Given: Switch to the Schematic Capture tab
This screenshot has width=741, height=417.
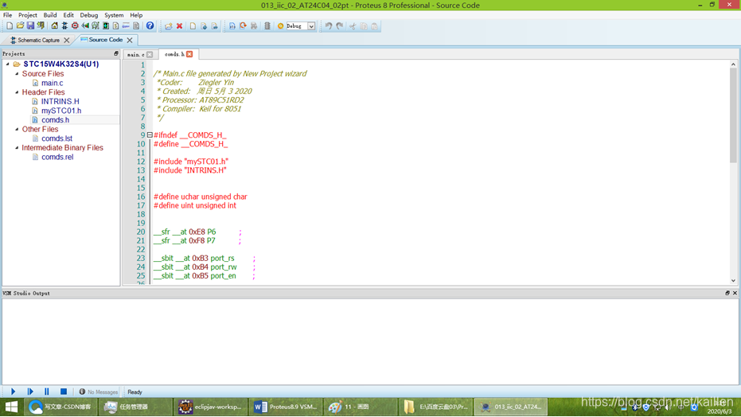Looking at the screenshot, I should [38, 40].
